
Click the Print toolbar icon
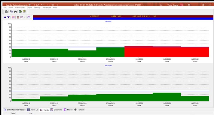click(x=6, y=11)
